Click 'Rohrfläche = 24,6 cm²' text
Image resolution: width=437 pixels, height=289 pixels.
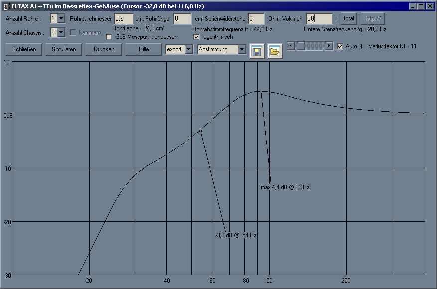coord(138,28)
